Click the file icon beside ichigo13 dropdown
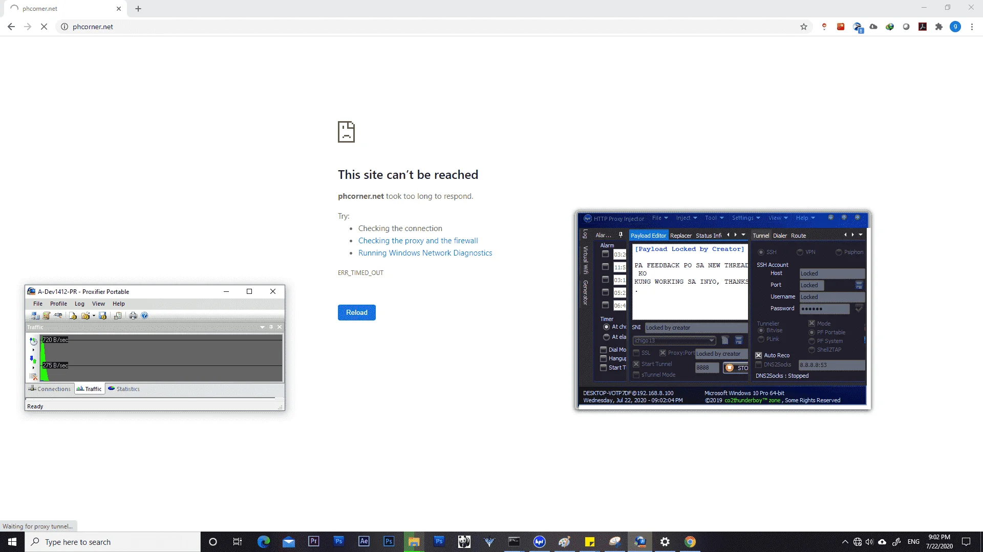 [x=725, y=340]
